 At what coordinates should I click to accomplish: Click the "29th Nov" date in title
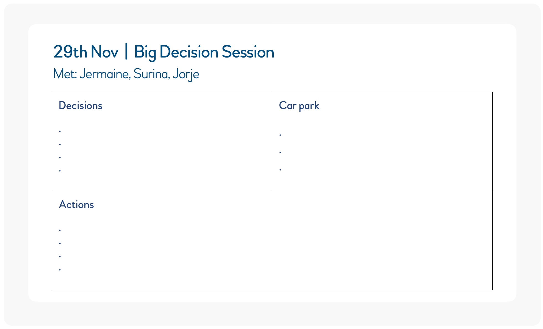(86, 52)
